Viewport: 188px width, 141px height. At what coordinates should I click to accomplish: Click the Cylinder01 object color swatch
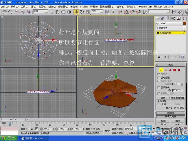185,23
